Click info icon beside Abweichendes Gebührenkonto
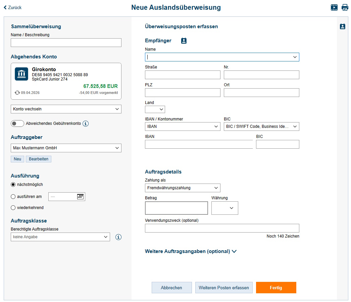This screenshot has width=351, height=302. click(86, 123)
